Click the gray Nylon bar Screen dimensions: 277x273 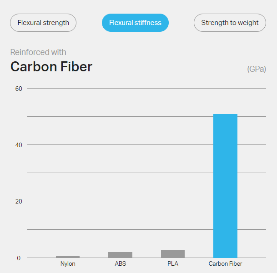[x=68, y=257]
